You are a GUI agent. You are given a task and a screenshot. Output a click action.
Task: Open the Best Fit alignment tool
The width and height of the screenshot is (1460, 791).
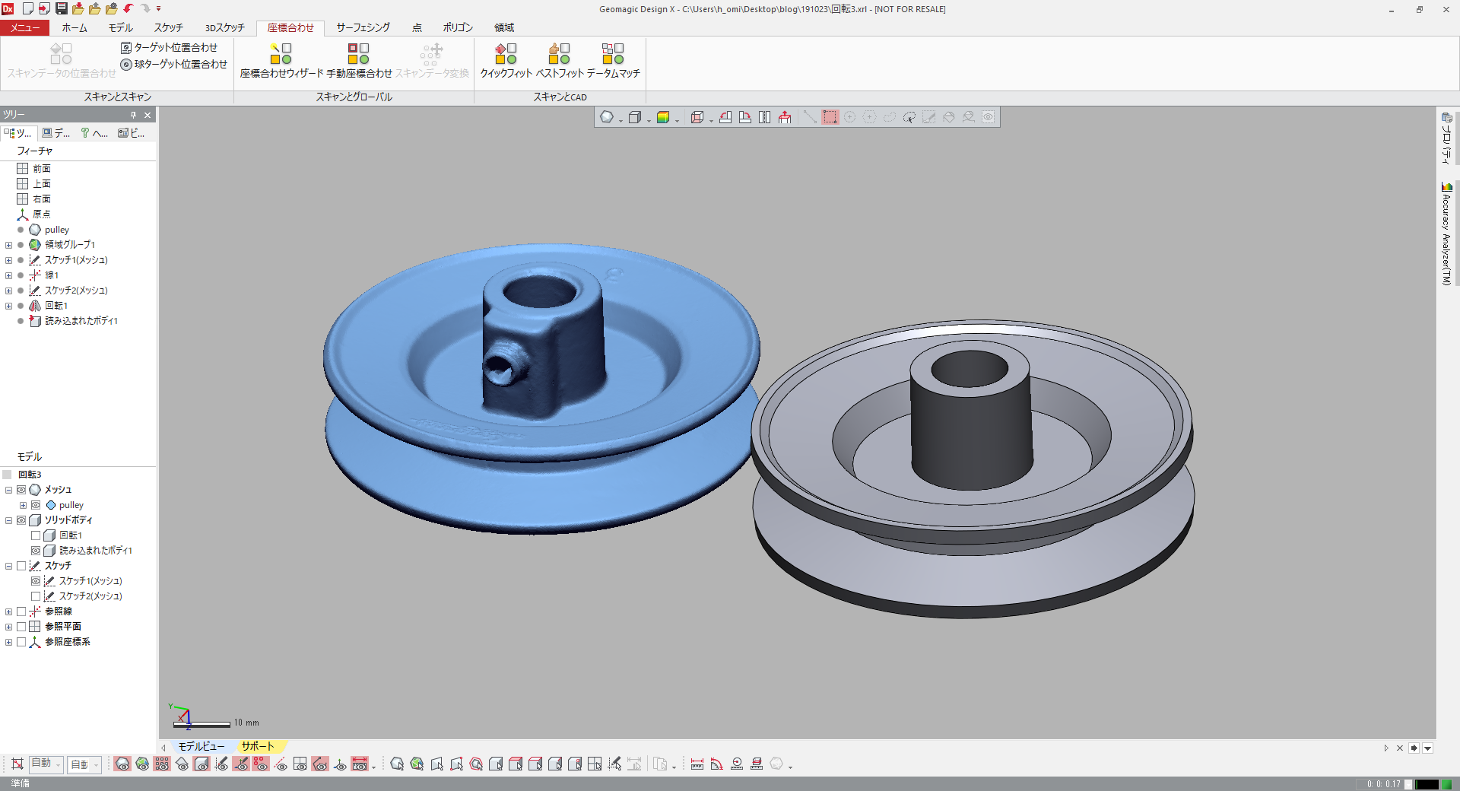[x=560, y=54]
